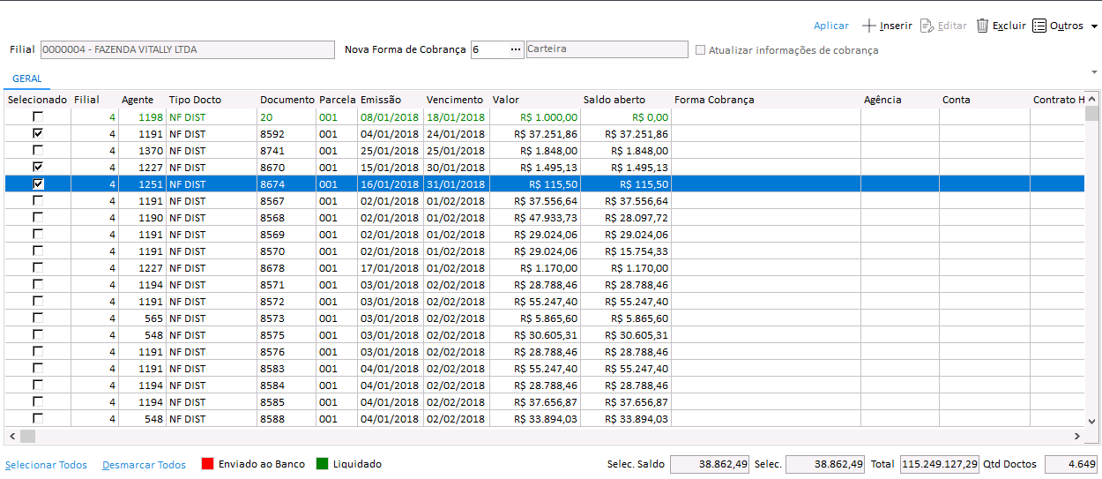Click vertical scrollbar up arrow

[x=1092, y=99]
